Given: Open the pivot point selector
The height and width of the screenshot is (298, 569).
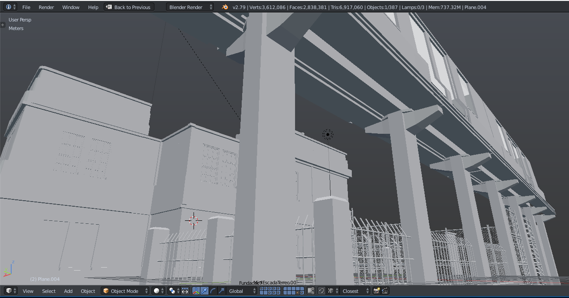Looking at the screenshot, I should coord(174,291).
